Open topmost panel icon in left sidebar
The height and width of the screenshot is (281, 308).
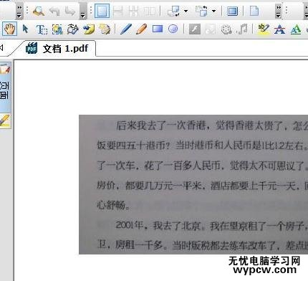(5, 70)
